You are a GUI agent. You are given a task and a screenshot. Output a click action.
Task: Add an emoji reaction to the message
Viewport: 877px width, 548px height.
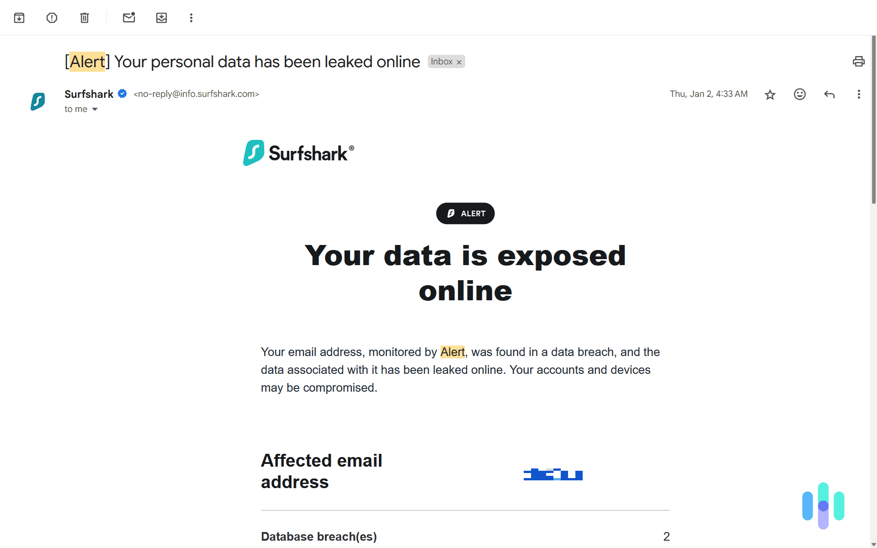[799, 94]
